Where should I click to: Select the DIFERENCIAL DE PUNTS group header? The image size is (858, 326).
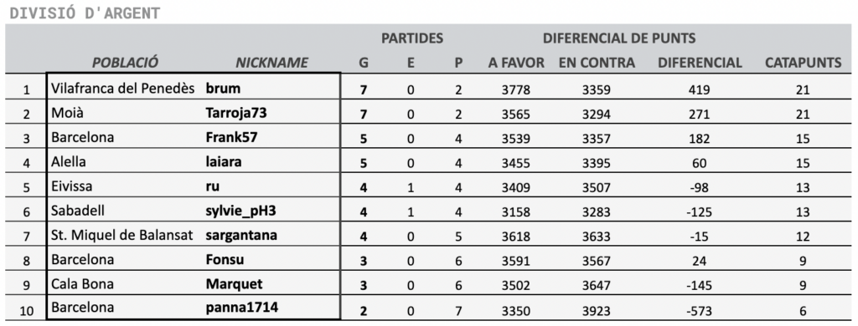[x=619, y=38]
